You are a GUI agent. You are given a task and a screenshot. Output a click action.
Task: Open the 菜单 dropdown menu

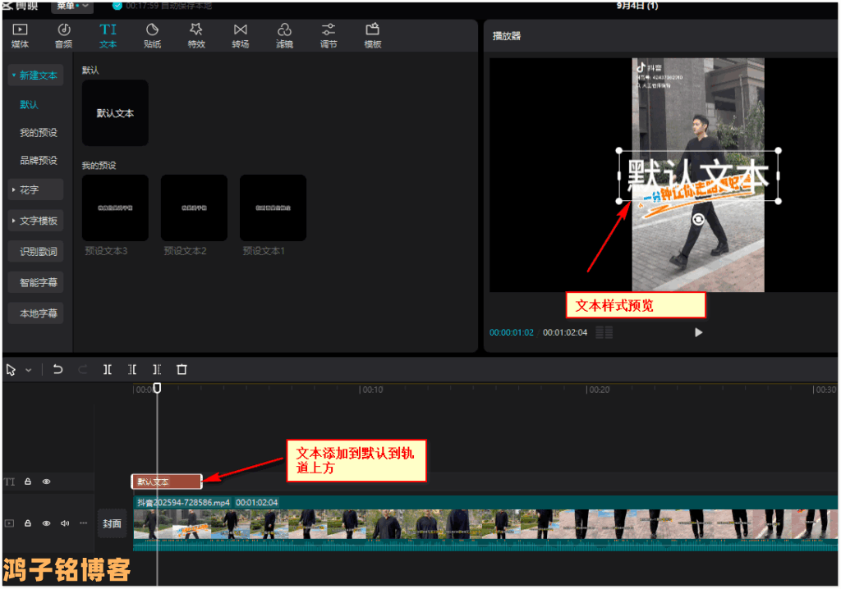click(x=72, y=7)
